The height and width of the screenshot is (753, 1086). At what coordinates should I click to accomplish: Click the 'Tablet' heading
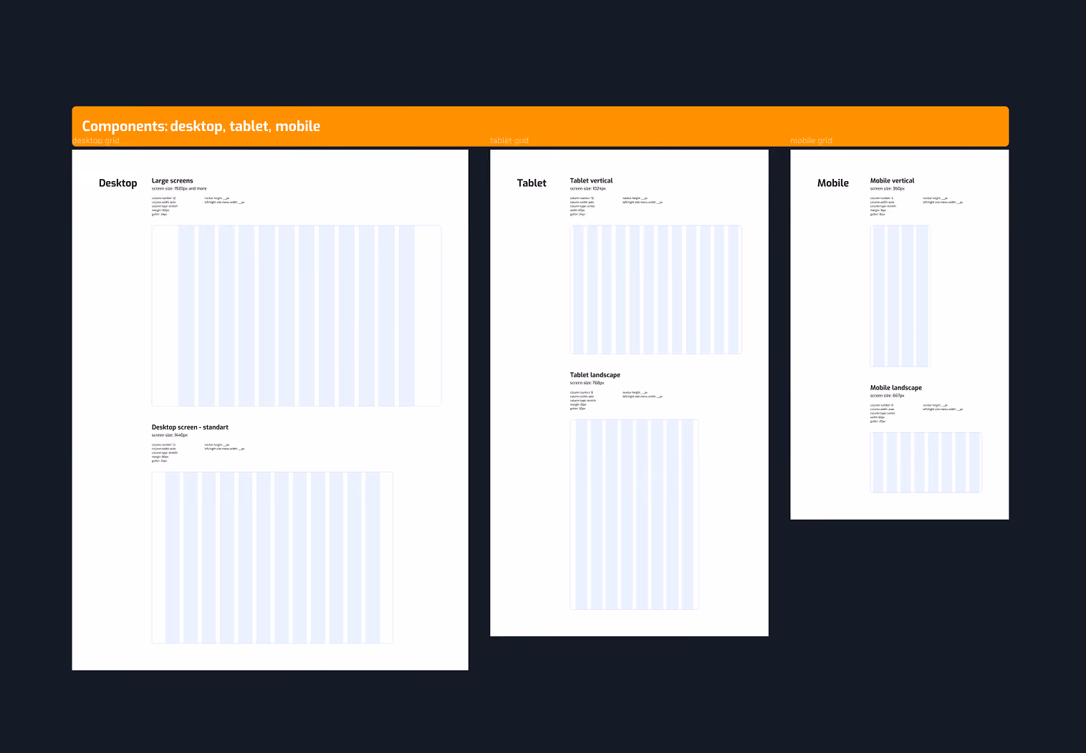(x=532, y=183)
